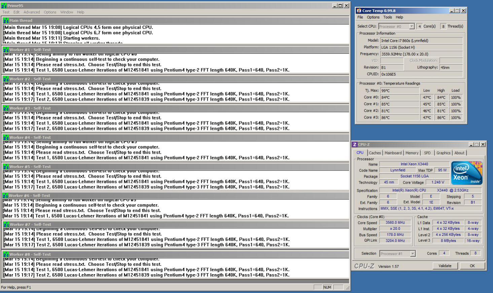Click the Worker #4 Self-Test title bar
Viewport: 493px width, 293px height.
point(176,138)
